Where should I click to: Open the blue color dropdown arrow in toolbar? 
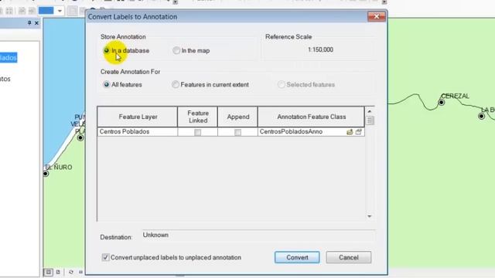click(60, 11)
